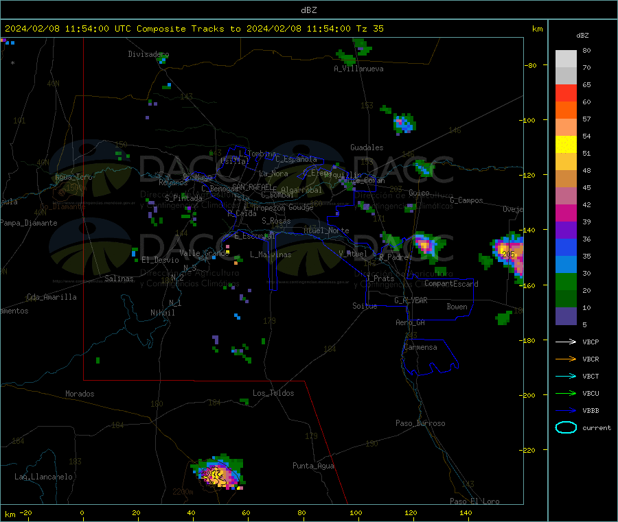Pick the gray 65-70 dBZ swatch
Viewport: 618px width, 522px height.
click(566, 75)
